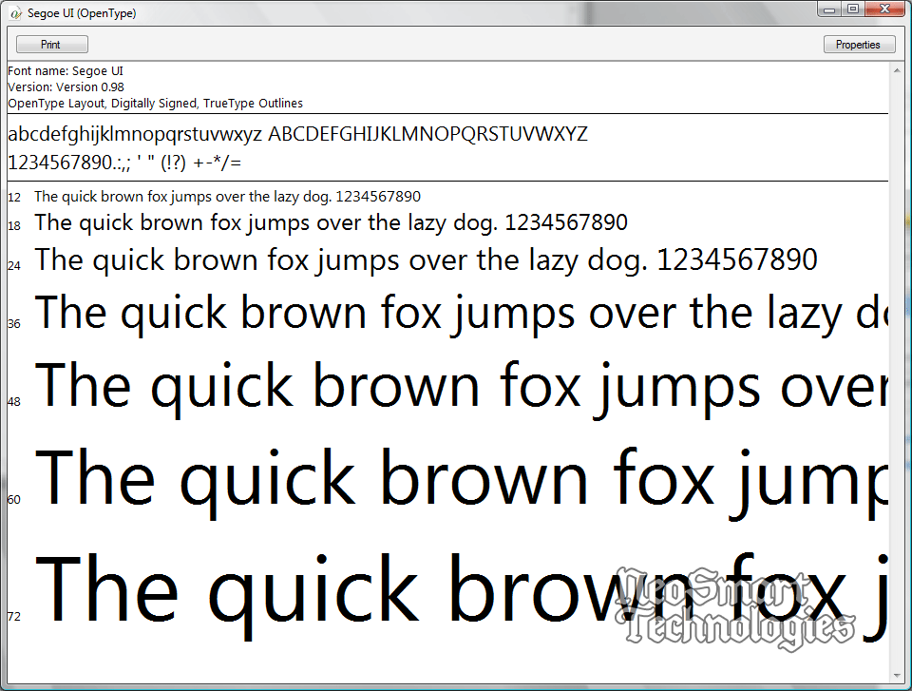912x691 pixels.
Task: Click the 'Segoe UI (OpenType)' window title
Action: click(x=82, y=13)
